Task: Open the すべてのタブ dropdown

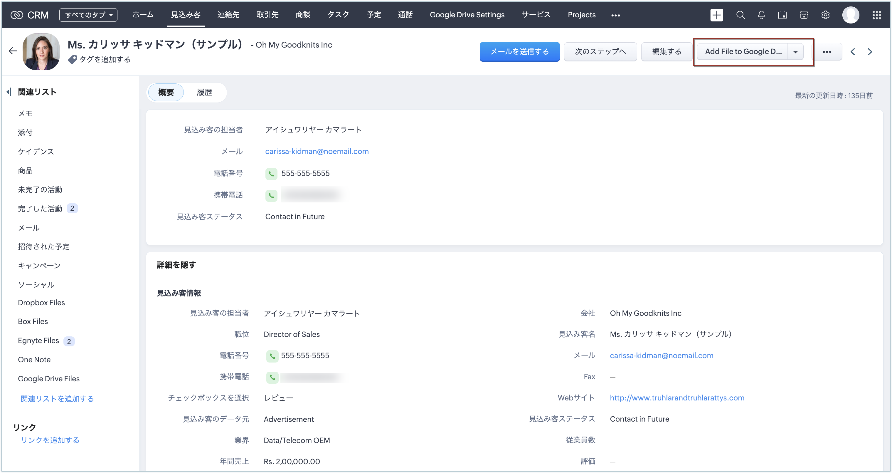Action: coord(88,15)
